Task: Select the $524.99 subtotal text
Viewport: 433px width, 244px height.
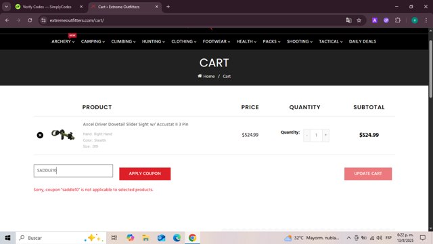Action: point(369,135)
